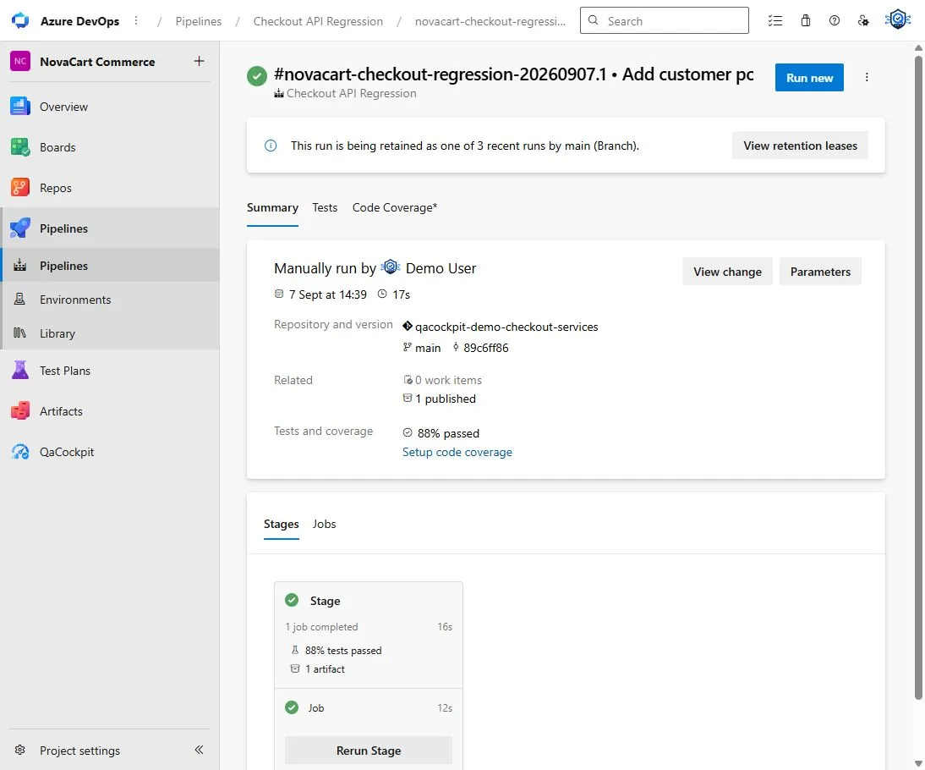Click the Run new button
This screenshot has width=925, height=770.
[x=809, y=78]
